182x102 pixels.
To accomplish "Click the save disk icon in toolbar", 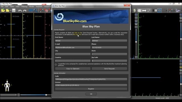I will pyautogui.click(x=14, y=10).
